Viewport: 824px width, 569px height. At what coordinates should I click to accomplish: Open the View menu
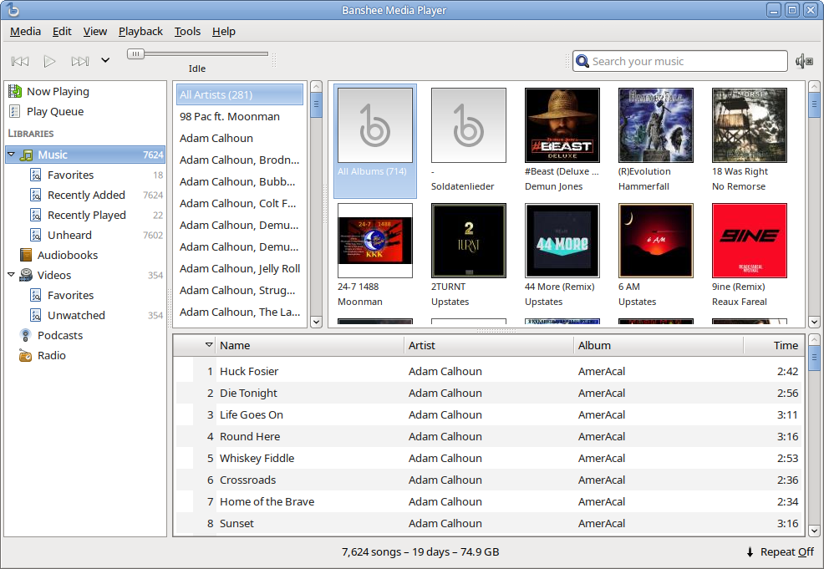click(95, 32)
